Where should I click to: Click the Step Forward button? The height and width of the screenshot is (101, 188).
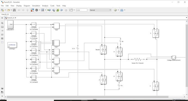[x=62, y=10]
